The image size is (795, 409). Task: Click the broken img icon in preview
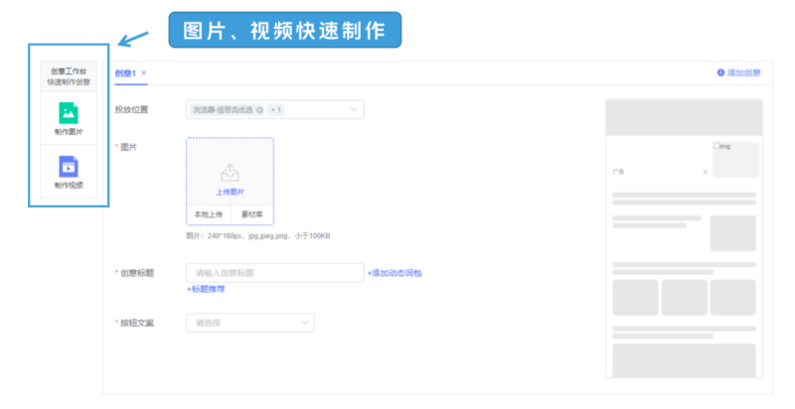(x=717, y=146)
